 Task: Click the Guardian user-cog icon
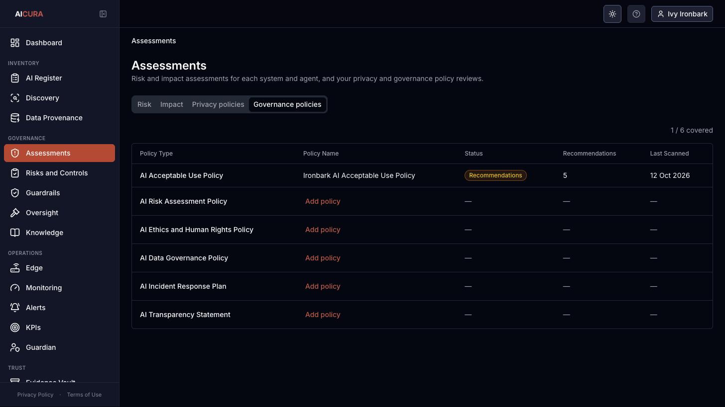pos(15,347)
